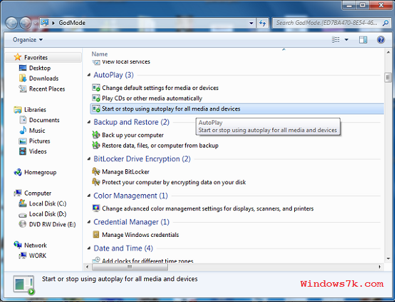Screen dimensions: 395x302
Task: Collapse the Color Management (1) group
Action: 89,195
